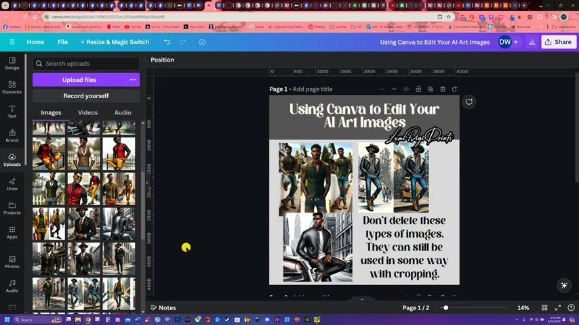This screenshot has height=325, width=579.
Task: Select the "Don't delete these types" text box
Action: click(404, 246)
